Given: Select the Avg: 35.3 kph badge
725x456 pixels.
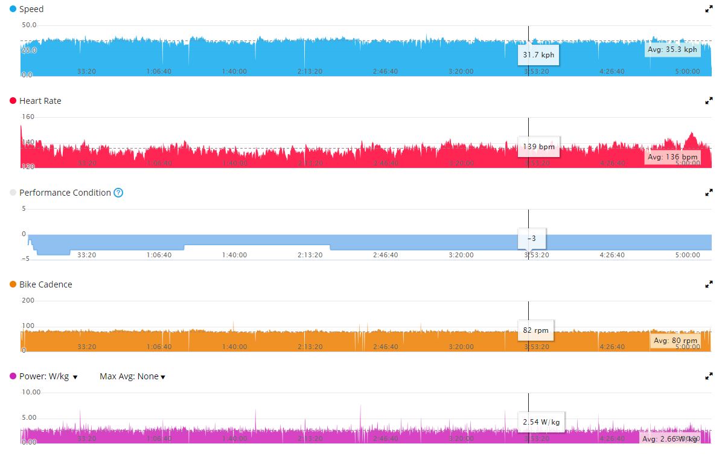Looking at the screenshot, I should 672,50.
